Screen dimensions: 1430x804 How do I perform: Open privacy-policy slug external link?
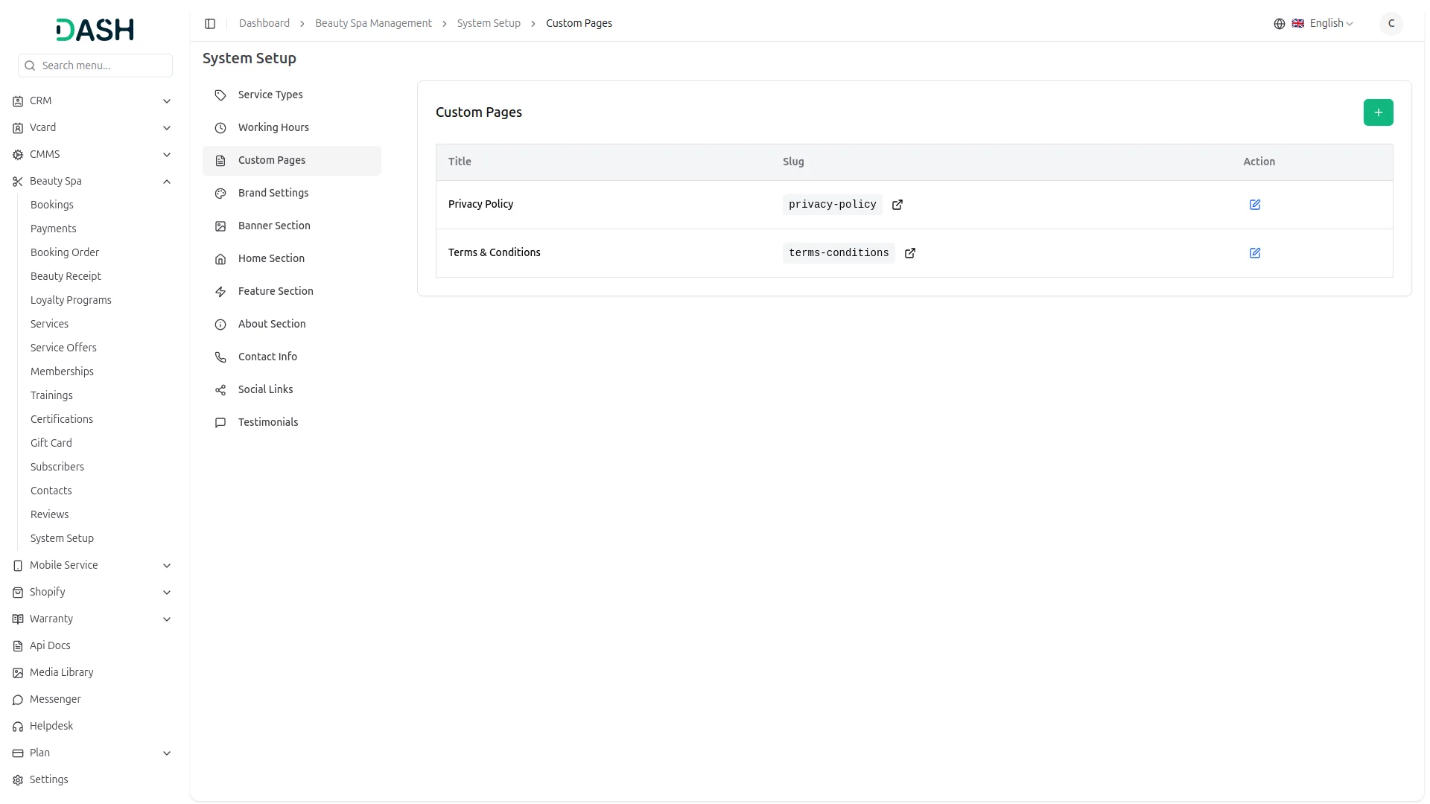[897, 205]
